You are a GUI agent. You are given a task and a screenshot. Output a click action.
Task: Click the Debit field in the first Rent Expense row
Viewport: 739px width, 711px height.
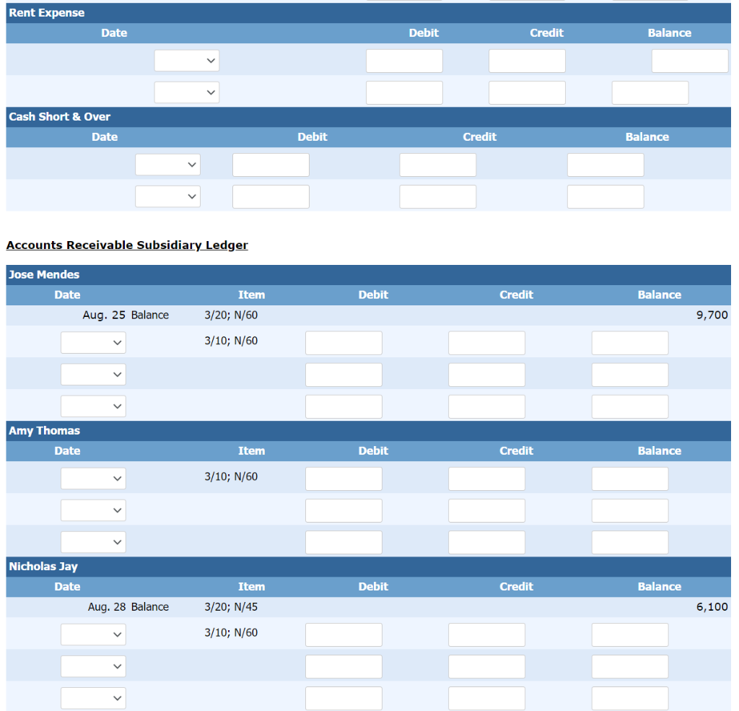pyautogui.click(x=403, y=61)
